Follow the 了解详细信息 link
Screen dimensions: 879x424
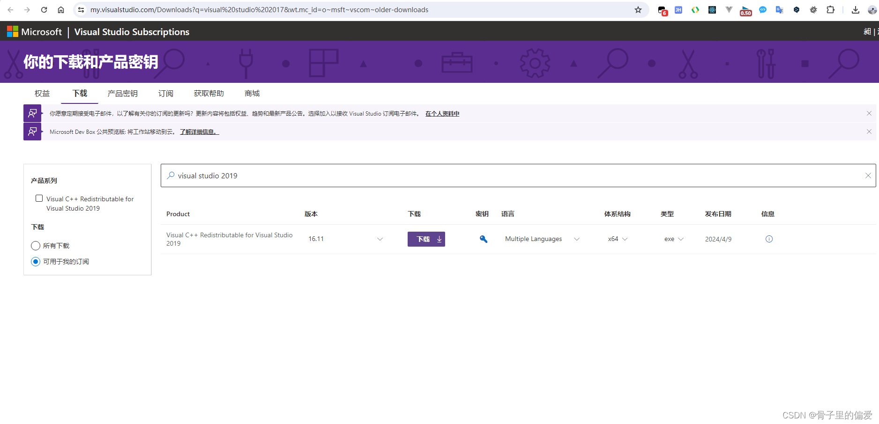click(199, 132)
